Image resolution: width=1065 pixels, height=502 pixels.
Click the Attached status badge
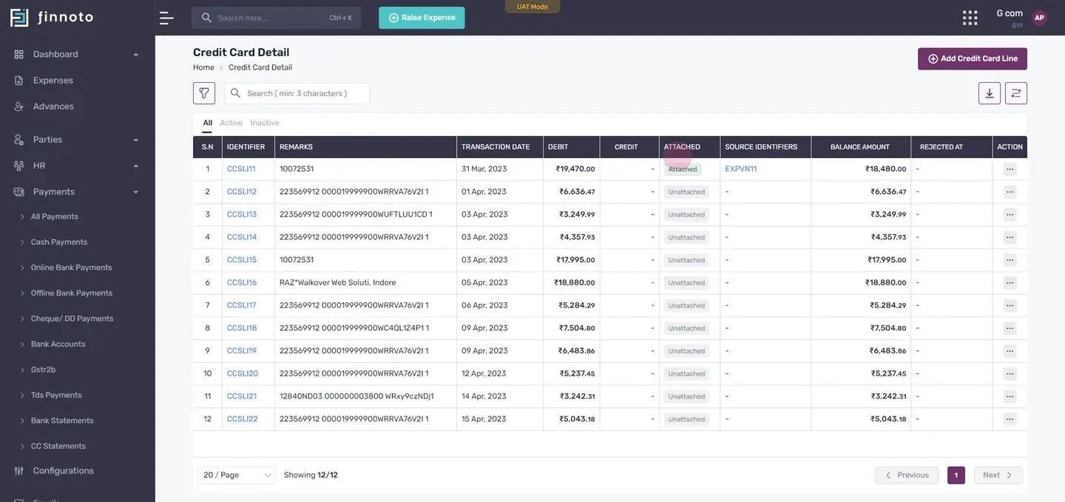tap(683, 169)
